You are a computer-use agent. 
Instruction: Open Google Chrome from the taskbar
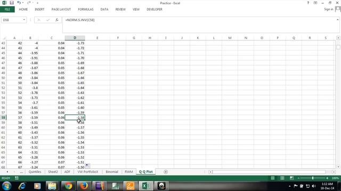(68, 186)
